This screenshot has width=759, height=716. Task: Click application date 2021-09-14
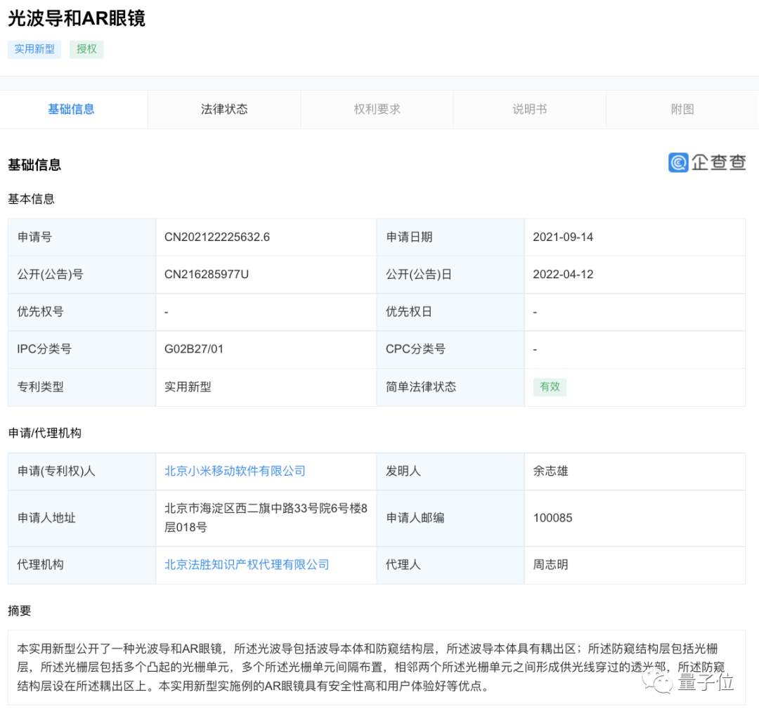point(562,237)
